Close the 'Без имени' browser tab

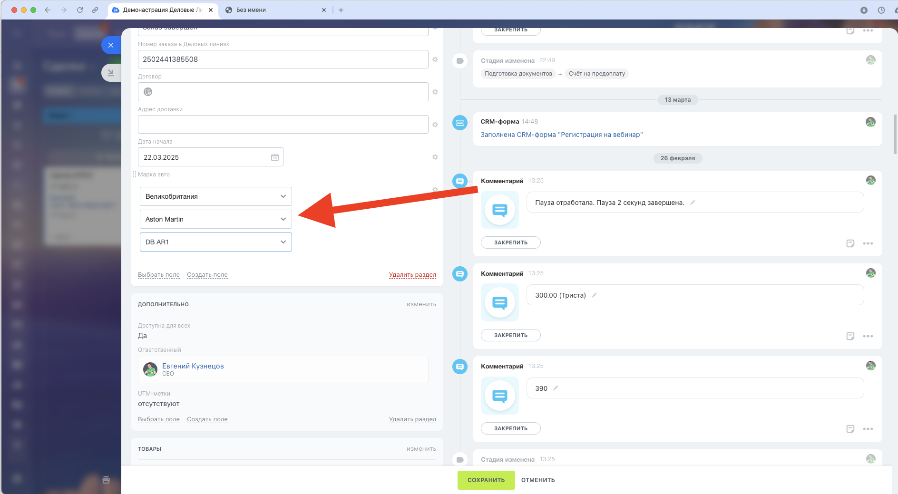tap(324, 10)
